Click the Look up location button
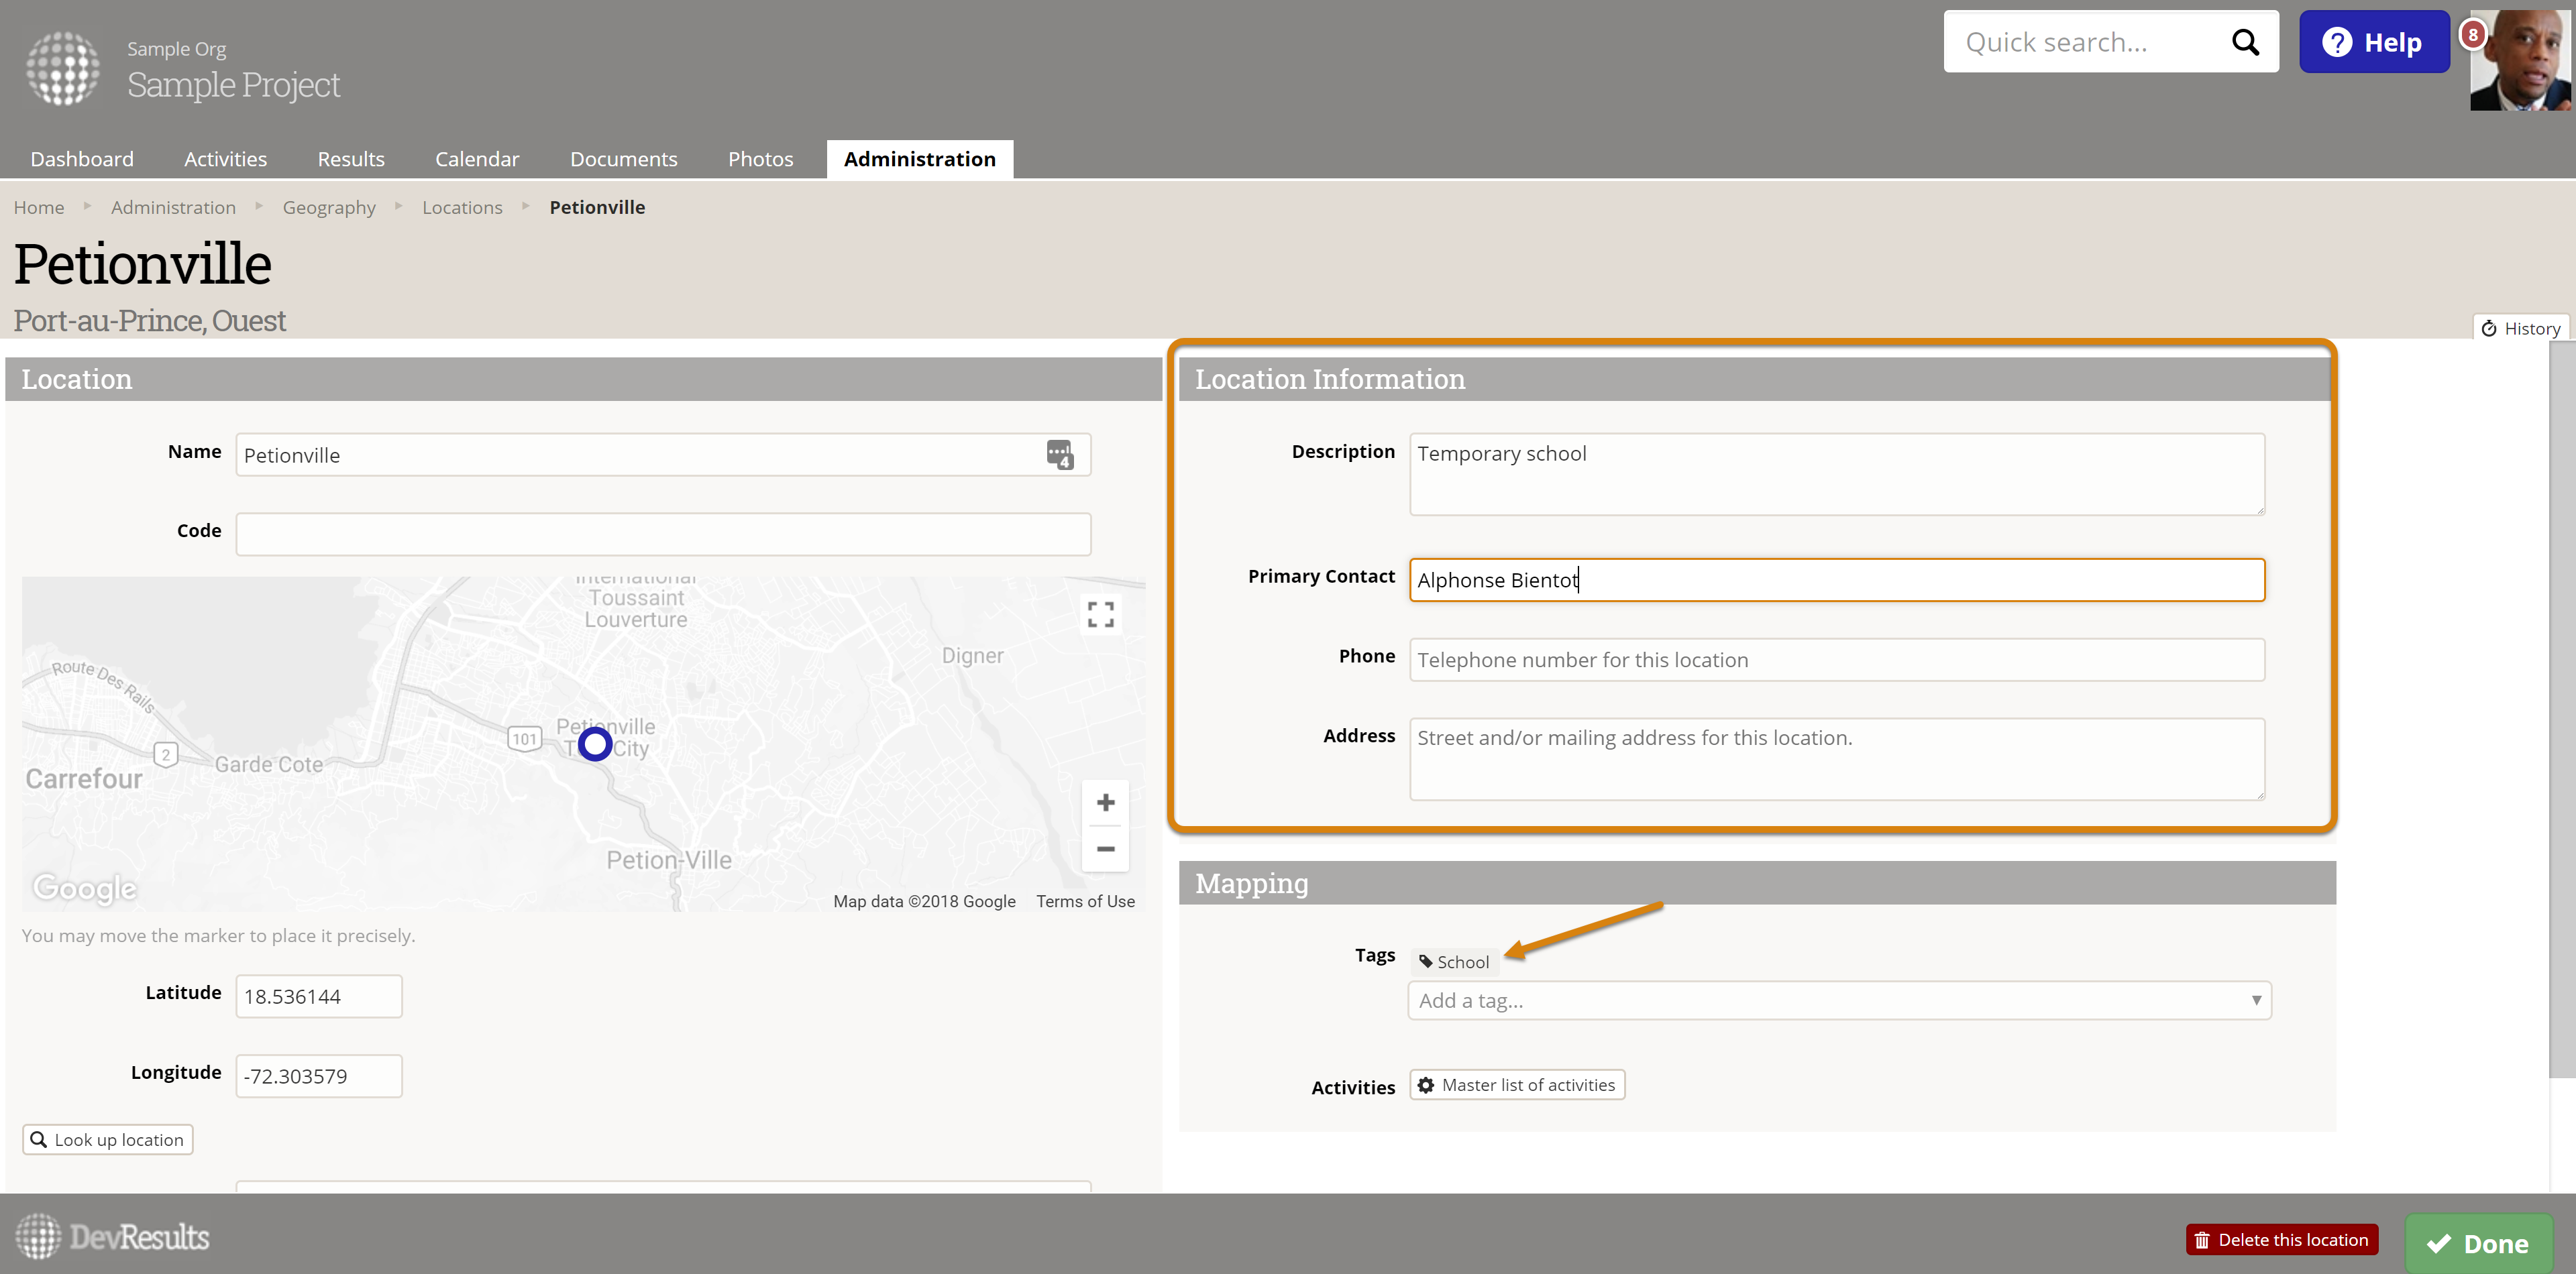This screenshot has height=1274, width=2576. tap(108, 1140)
